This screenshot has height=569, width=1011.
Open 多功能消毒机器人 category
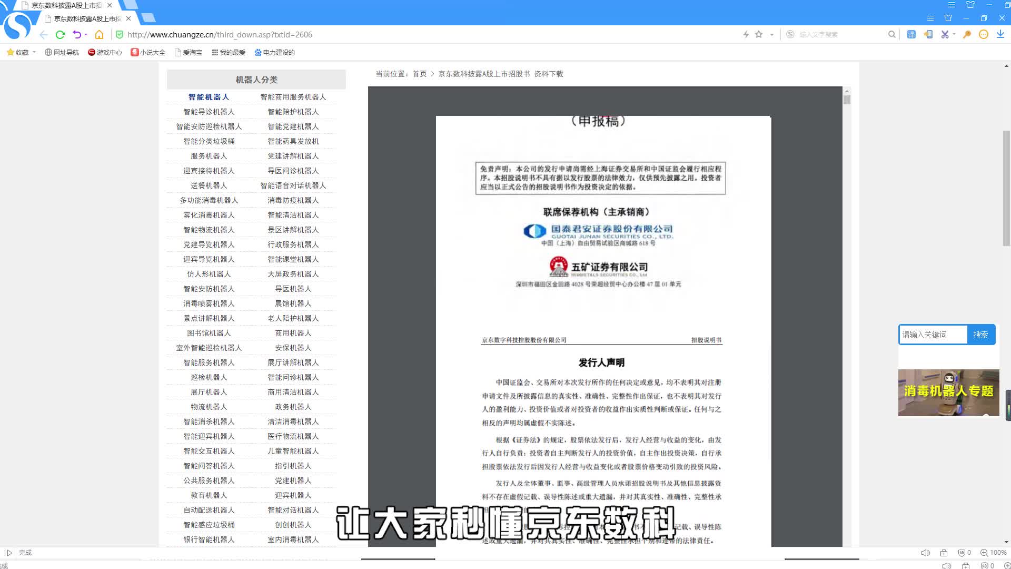pos(209,200)
